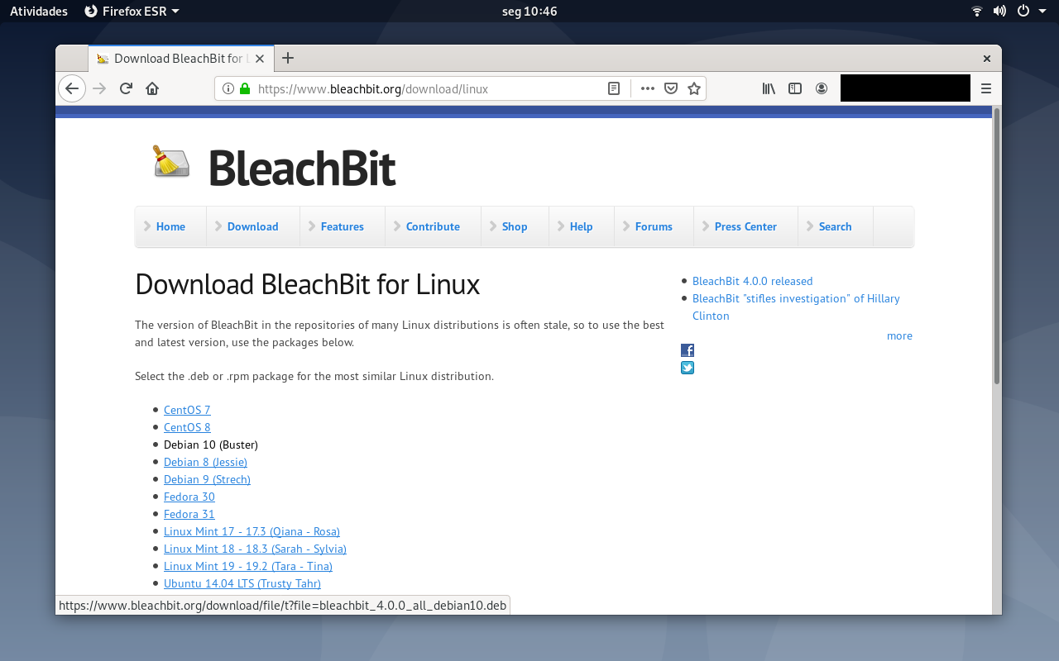The height and width of the screenshot is (661, 1059).
Task: Open BleachBit 4.0.0 released news link
Action: click(752, 281)
